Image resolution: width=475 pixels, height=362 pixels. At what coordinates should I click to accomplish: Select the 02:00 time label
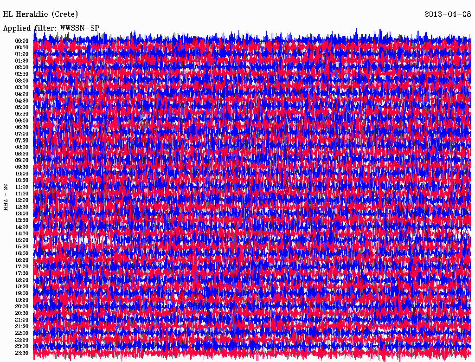[21, 67]
